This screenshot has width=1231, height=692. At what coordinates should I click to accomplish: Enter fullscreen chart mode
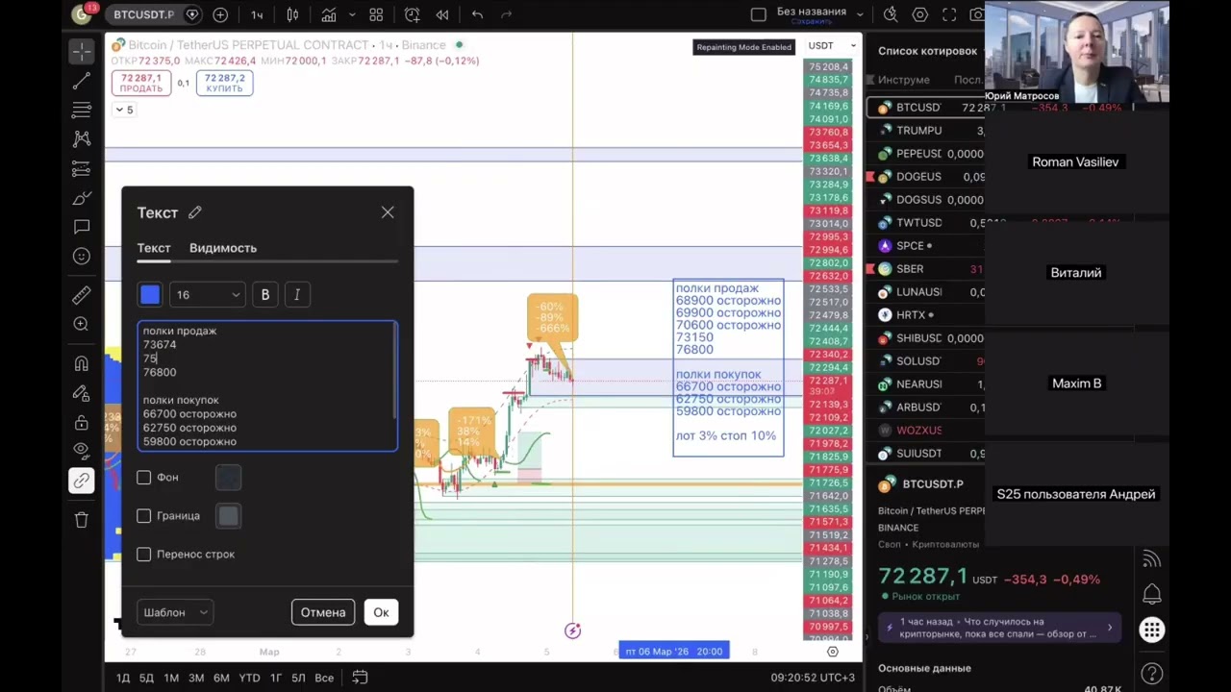[x=949, y=14]
